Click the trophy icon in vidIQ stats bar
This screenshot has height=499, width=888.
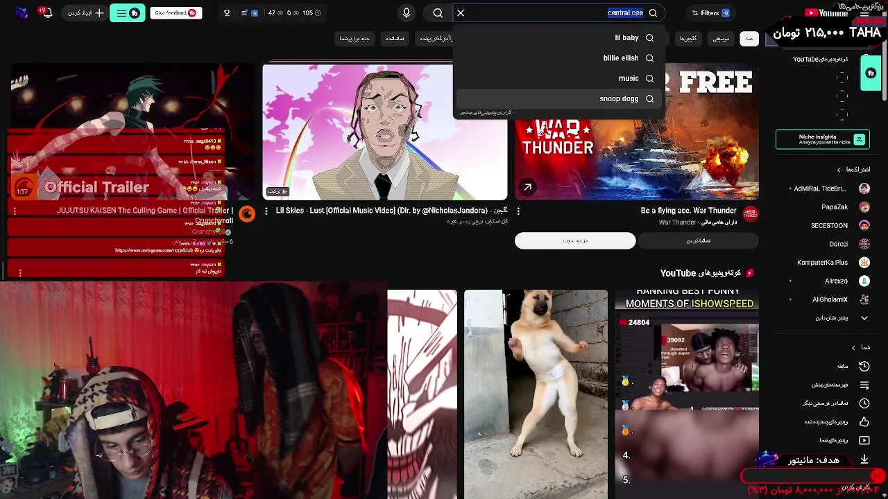coord(227,12)
